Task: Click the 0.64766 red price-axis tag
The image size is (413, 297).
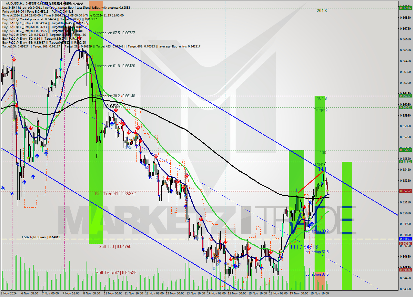Action: (x=405, y=243)
